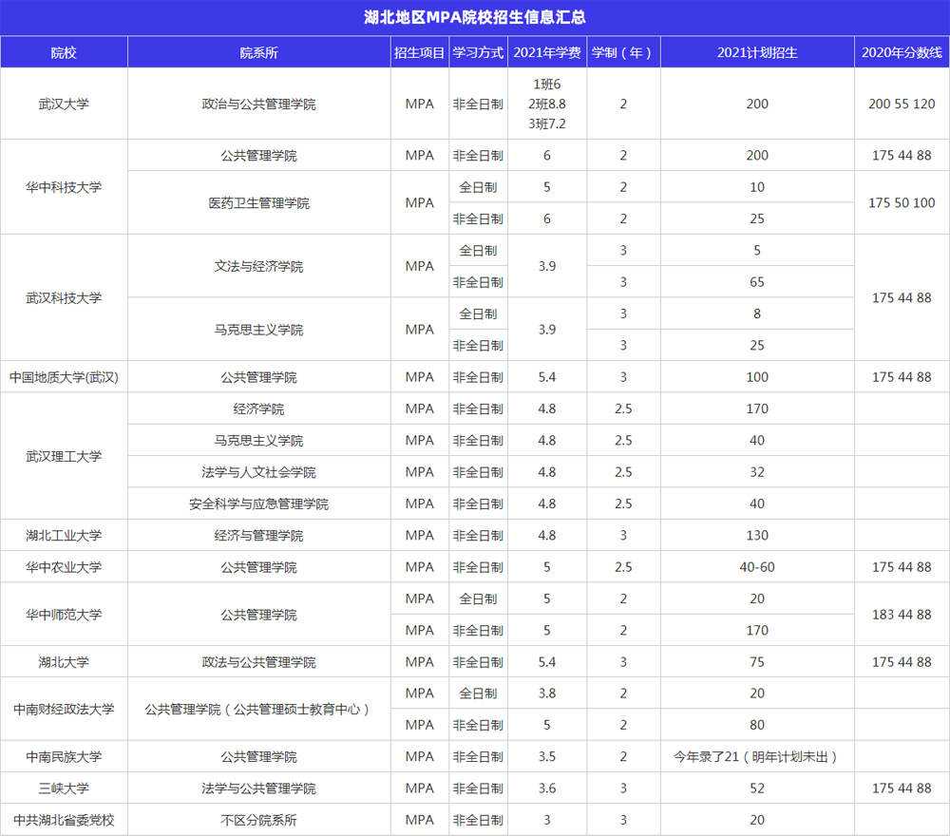Click the 院系所 column header
This screenshot has height=836, width=950.
click(258, 52)
